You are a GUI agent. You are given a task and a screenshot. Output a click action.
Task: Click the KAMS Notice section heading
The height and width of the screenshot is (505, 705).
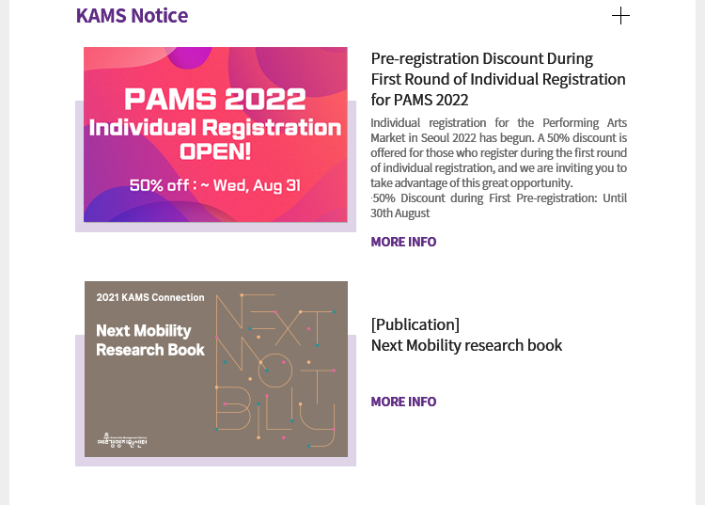coord(132,16)
